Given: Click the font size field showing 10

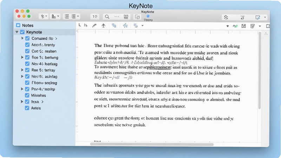Looking at the screenshot, I should point(94,17).
